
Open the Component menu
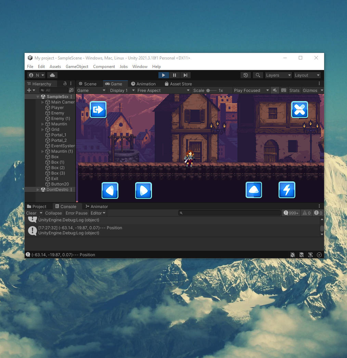tap(104, 66)
